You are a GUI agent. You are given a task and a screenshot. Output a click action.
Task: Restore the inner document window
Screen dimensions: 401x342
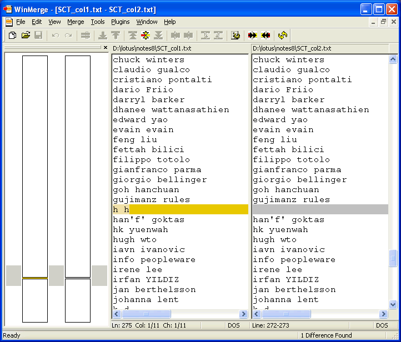(383, 22)
